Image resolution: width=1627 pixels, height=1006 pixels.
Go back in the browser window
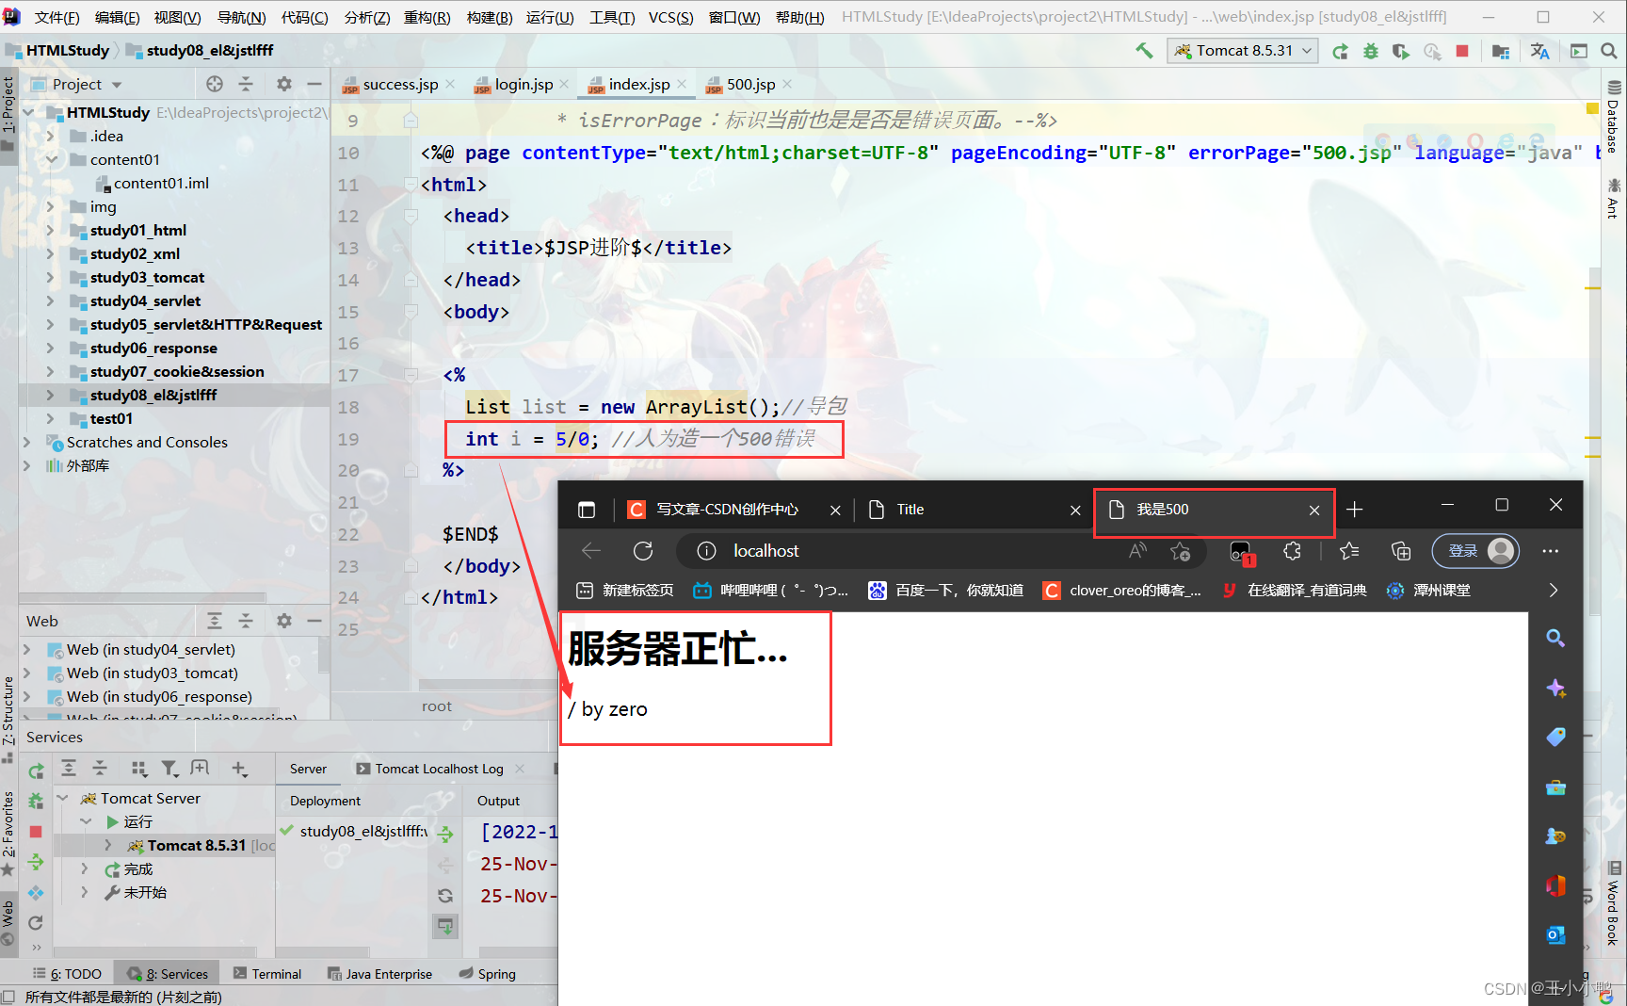coord(591,550)
